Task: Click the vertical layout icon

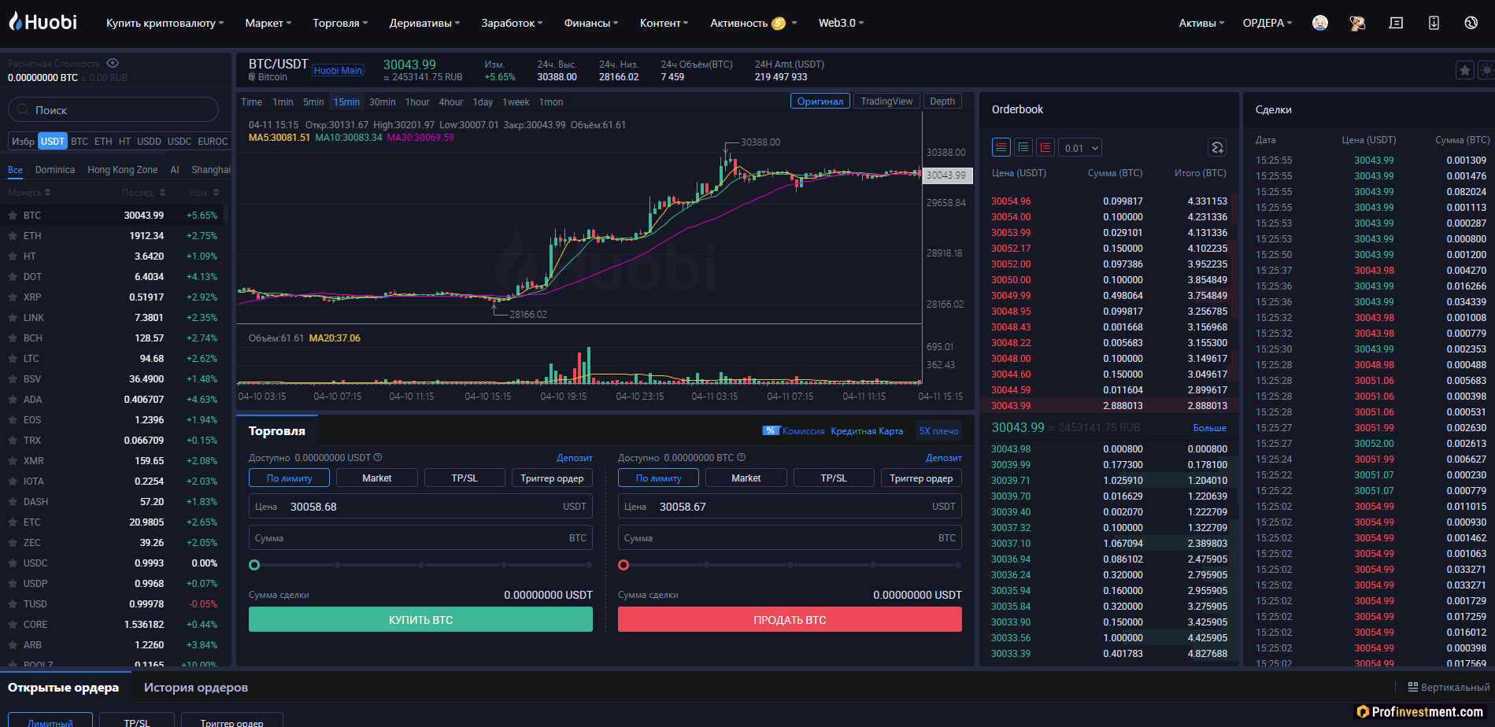Action: pos(1413,687)
